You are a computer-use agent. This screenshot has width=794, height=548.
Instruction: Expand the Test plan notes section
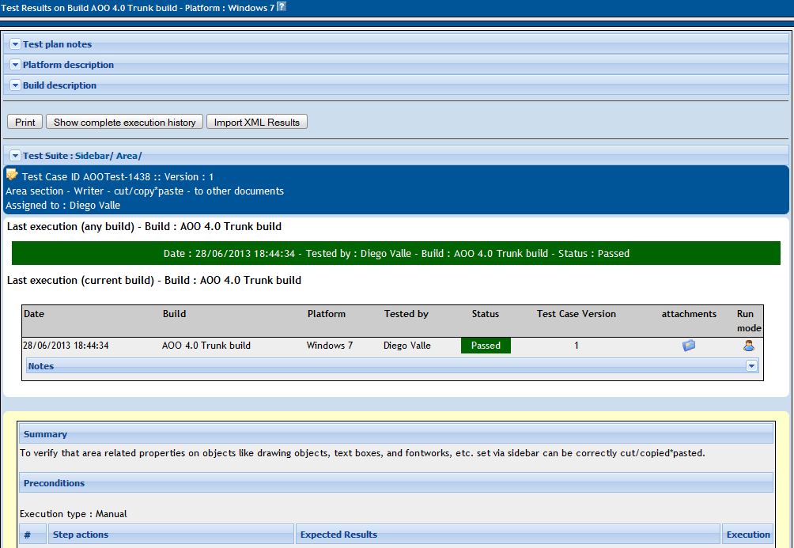(15, 44)
